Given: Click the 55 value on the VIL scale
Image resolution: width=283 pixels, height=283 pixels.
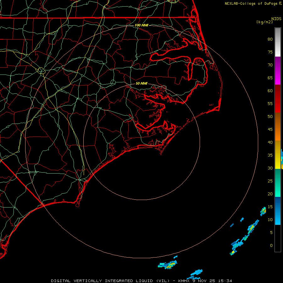Looking at the screenshot, I should point(270,104).
